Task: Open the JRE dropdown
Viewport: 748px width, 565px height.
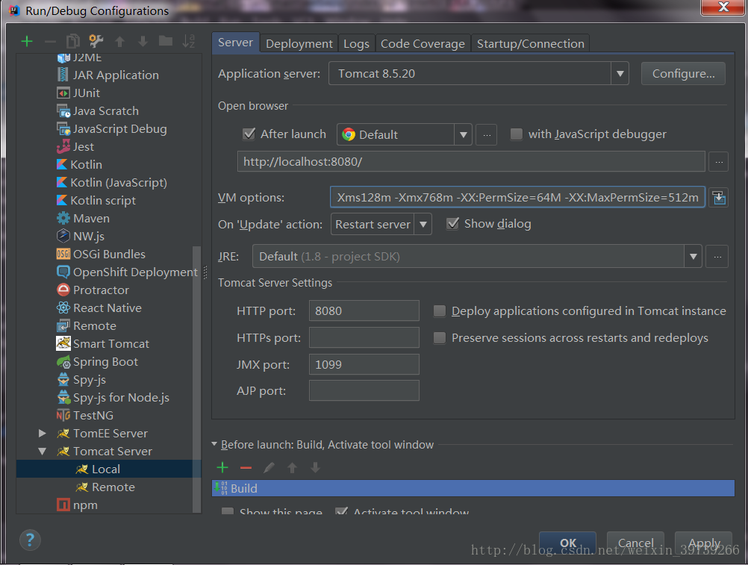Action: [693, 257]
